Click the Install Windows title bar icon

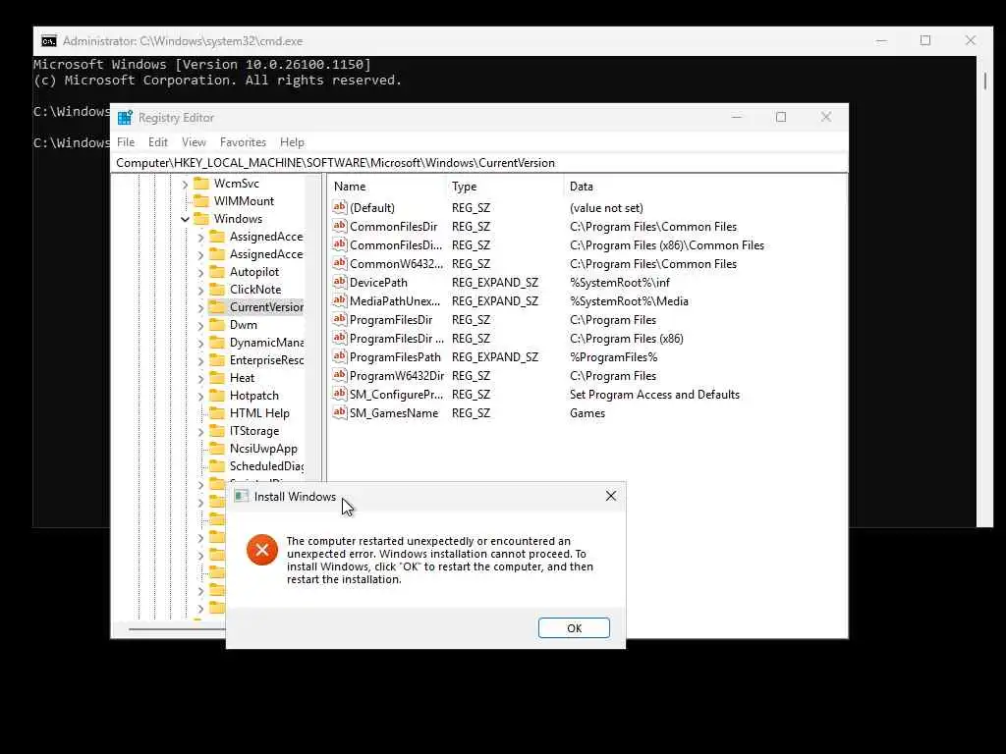(241, 496)
